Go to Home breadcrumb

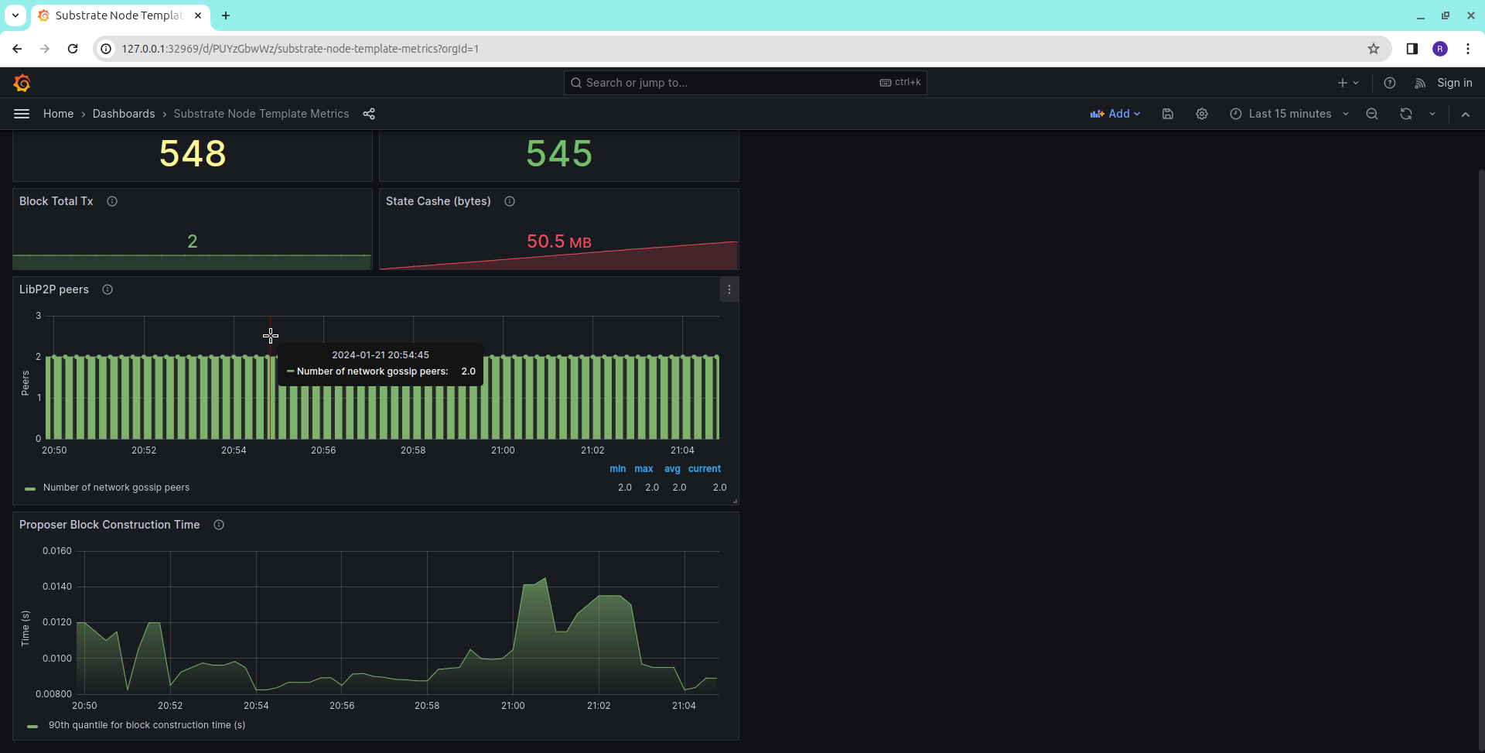59,114
